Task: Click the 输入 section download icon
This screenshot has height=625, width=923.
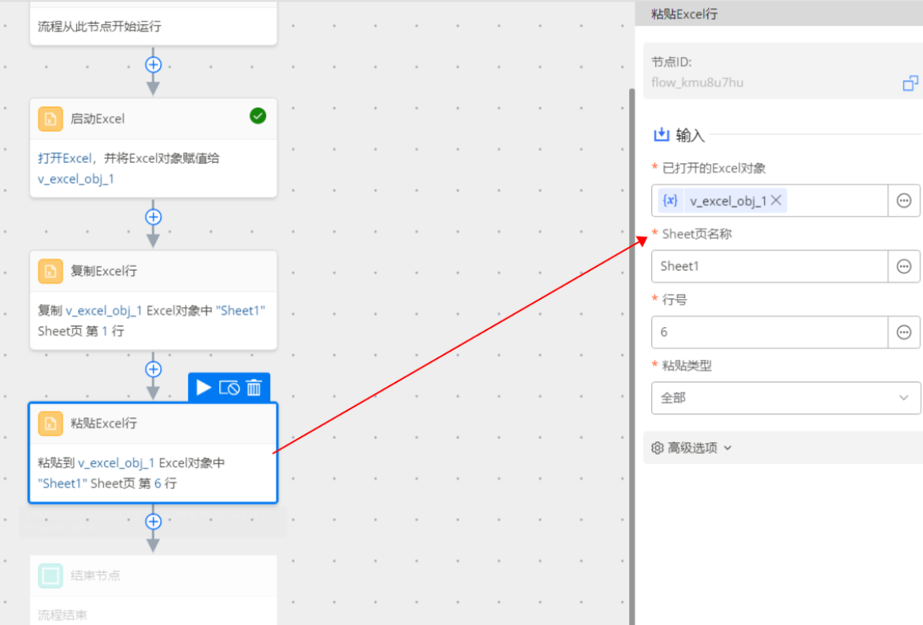Action: 662,135
